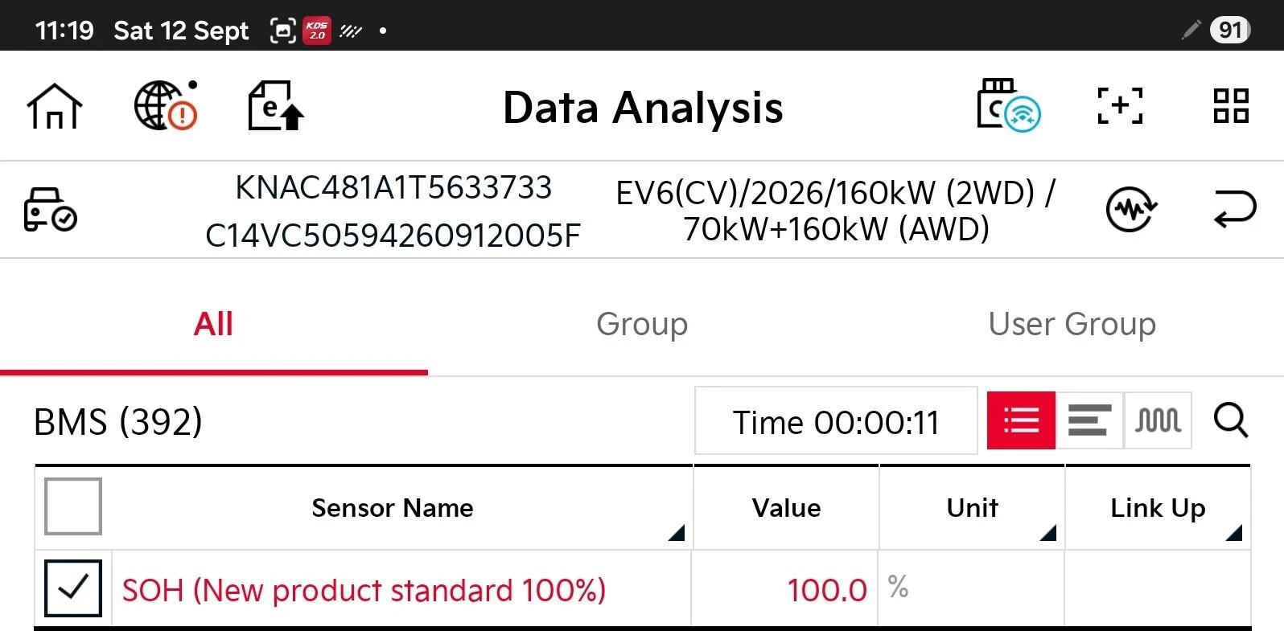Tap the KDS 2.0 status bar icon

tap(317, 31)
